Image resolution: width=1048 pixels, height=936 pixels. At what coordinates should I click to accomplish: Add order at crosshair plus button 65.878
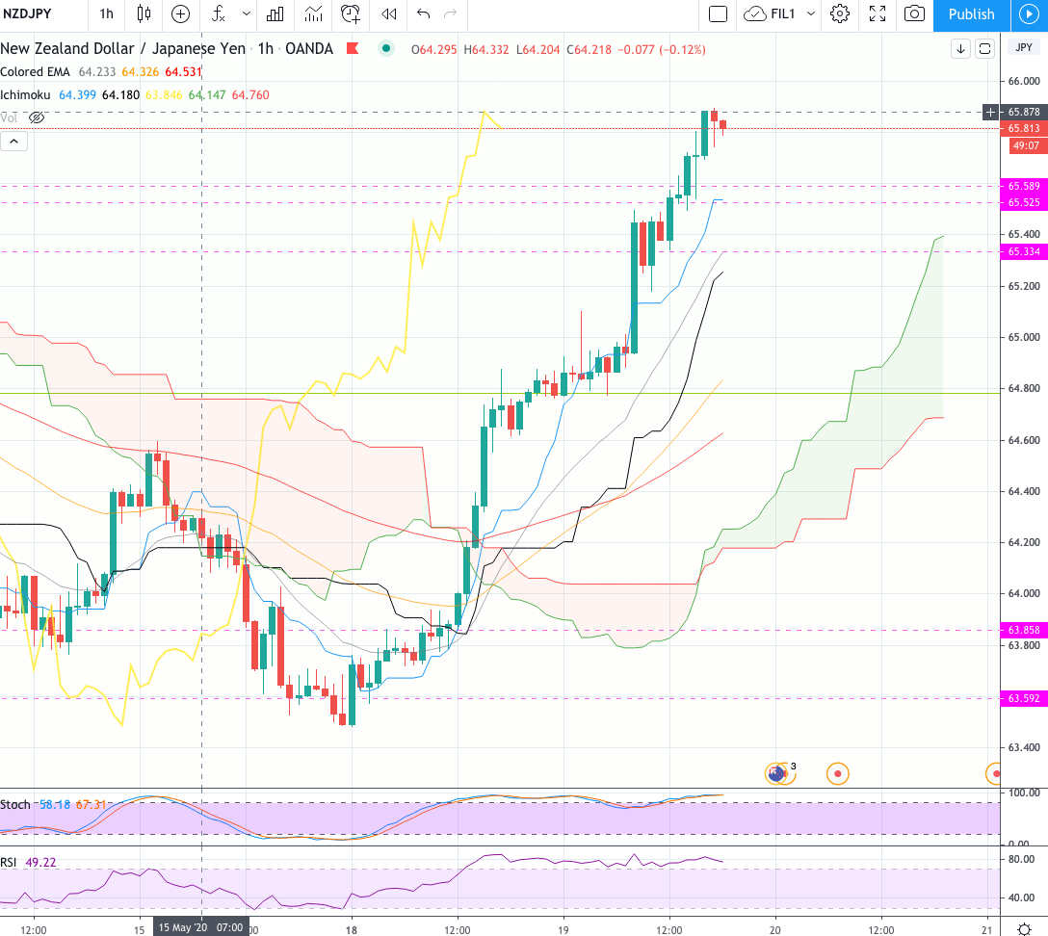coord(990,113)
